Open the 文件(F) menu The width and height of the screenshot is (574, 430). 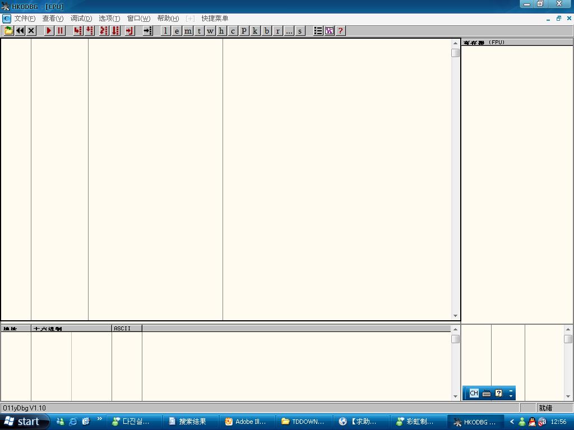(x=25, y=18)
